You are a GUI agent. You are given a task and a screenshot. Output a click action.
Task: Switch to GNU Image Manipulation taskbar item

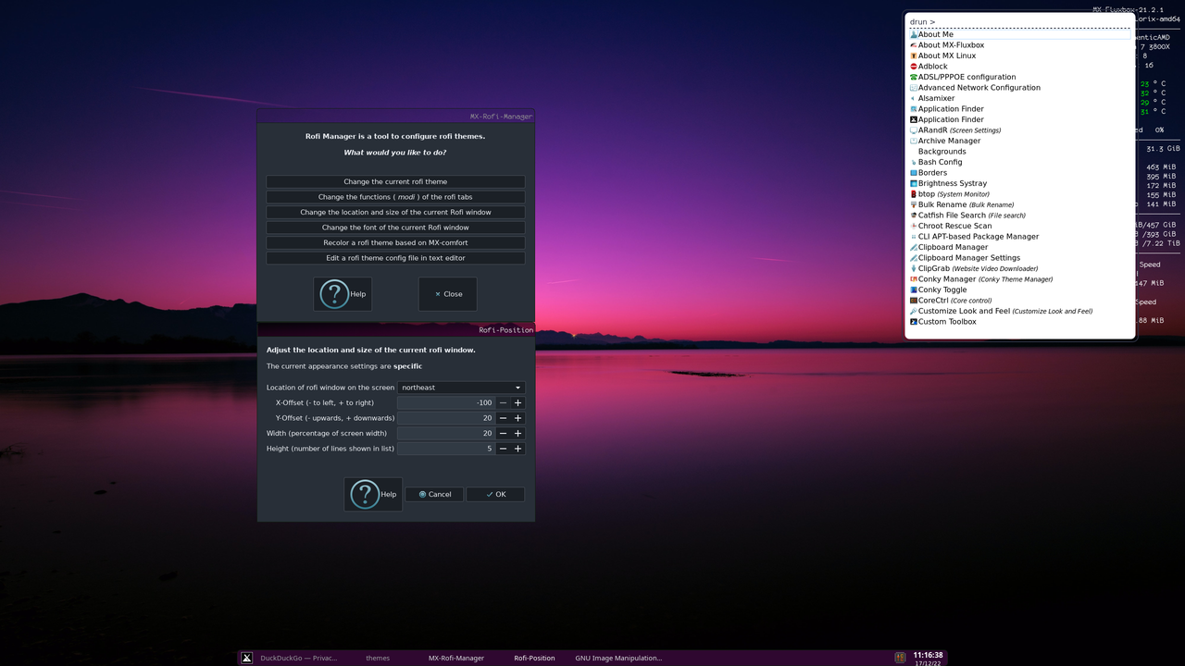pos(618,658)
